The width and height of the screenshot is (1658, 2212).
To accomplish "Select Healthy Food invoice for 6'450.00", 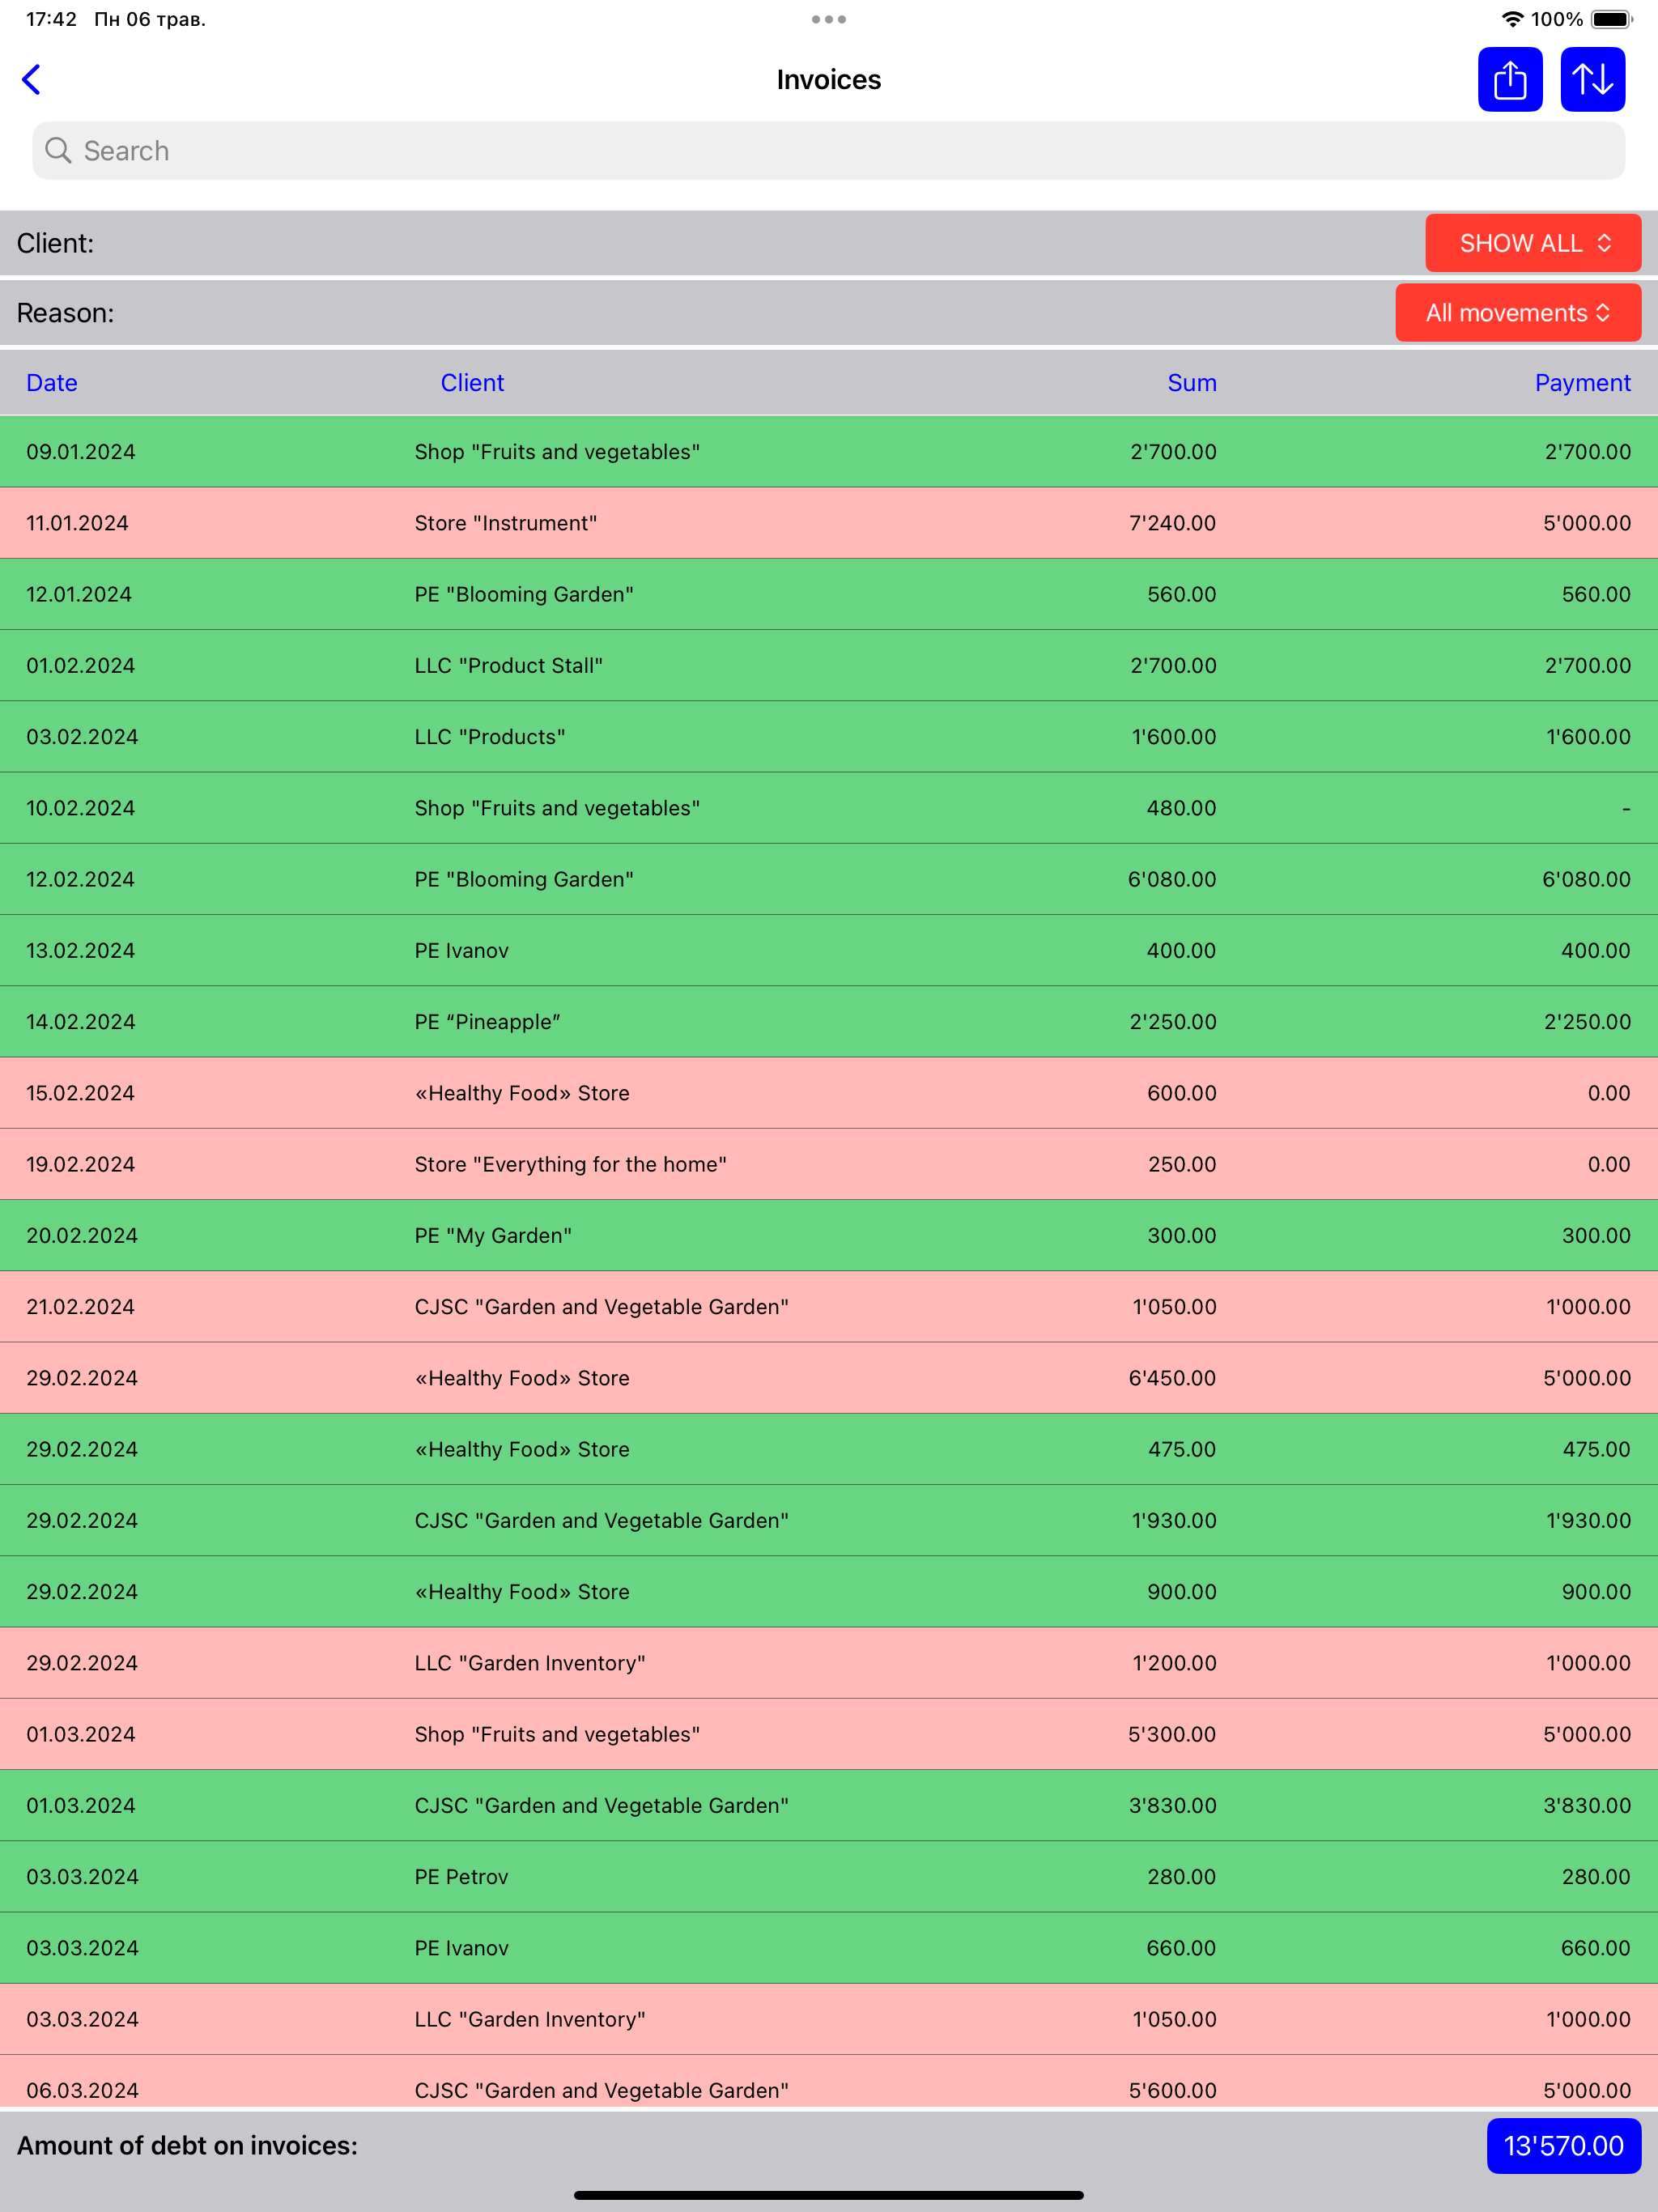I will 829,1378.
